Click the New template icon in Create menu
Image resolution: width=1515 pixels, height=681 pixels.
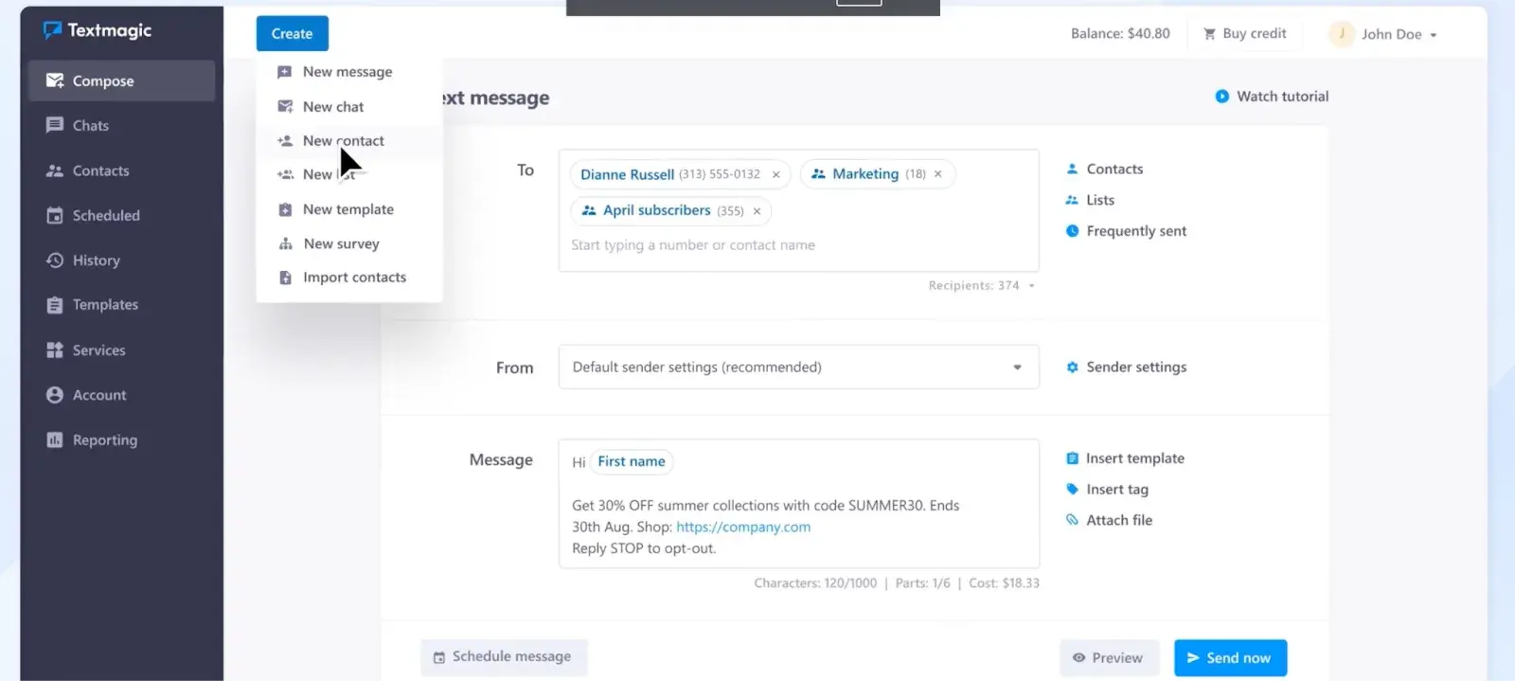(x=285, y=209)
